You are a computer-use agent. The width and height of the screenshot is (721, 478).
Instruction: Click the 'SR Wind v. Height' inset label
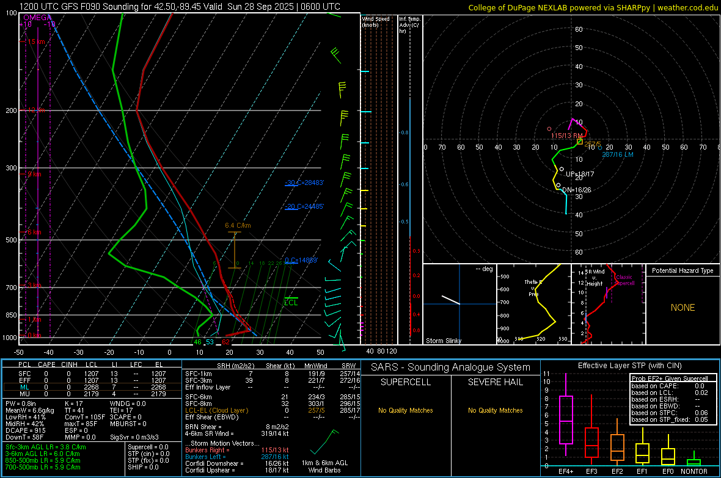tap(595, 278)
